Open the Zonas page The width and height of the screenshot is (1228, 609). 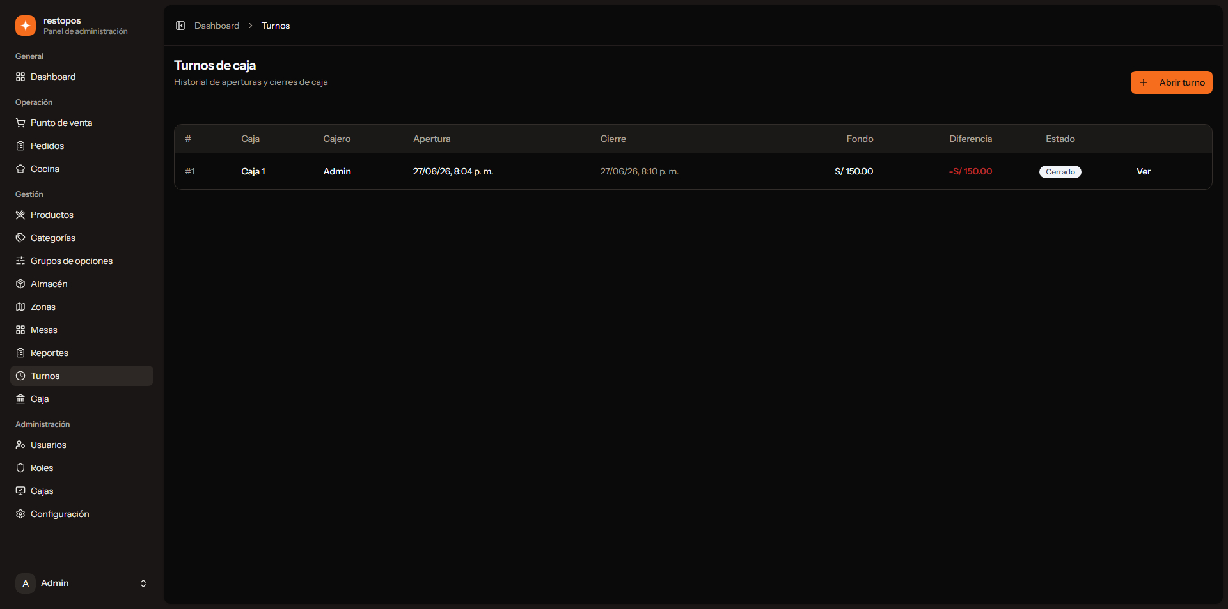[82, 307]
